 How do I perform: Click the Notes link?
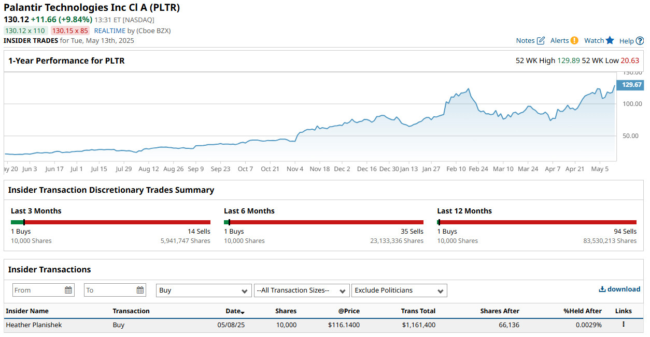point(525,40)
